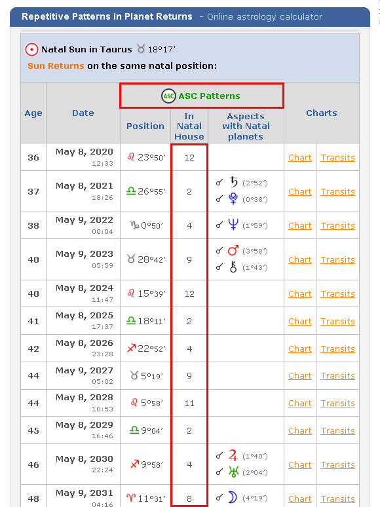380x507 pixels.
Task: Click the Date column header
Action: (83, 113)
